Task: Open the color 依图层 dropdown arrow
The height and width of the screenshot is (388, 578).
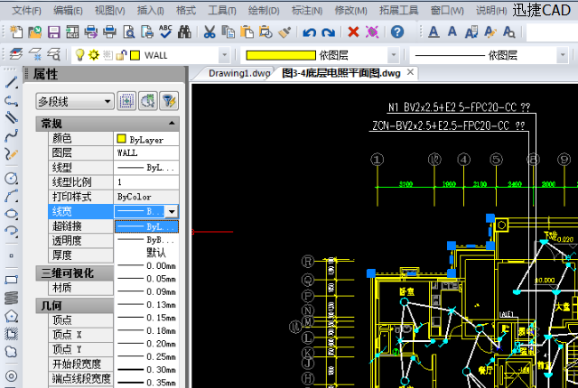Action: pos(394,55)
